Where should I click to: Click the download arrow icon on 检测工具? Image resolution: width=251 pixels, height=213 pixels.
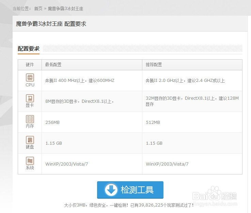click(x=111, y=190)
